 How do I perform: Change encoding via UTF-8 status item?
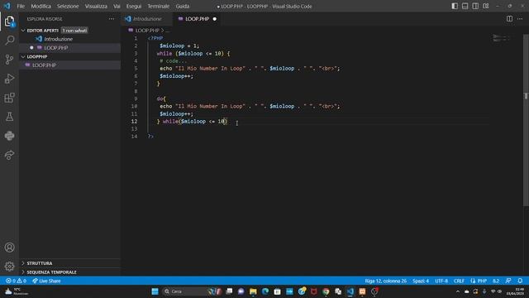coord(441,281)
